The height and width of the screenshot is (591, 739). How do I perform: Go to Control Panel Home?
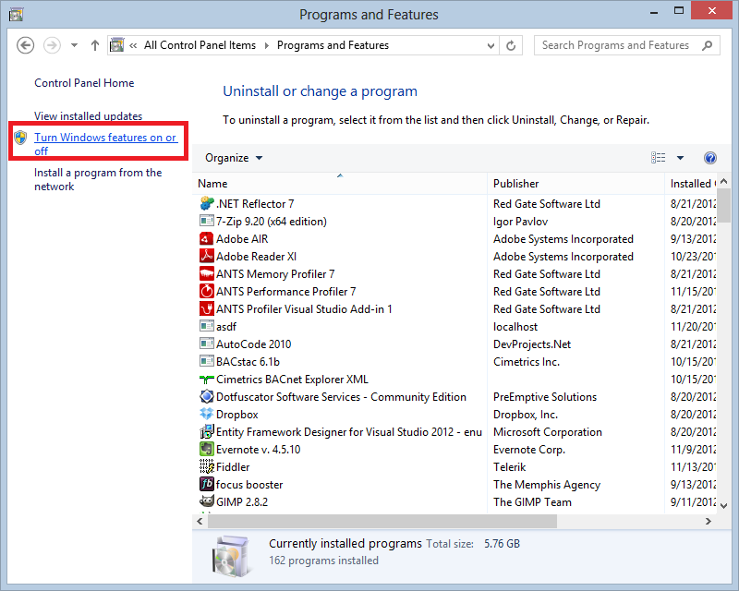click(x=84, y=83)
